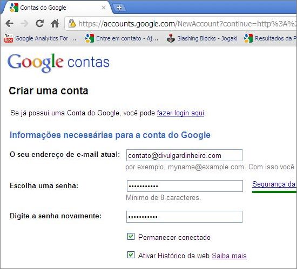Open the home page via house icon
The height and width of the screenshot is (269, 297).
(x=55, y=24)
